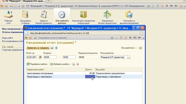Screen dimensions: 186x104
Task: Open Отчеты подчиненных link in sidebar
Action: point(13,32)
